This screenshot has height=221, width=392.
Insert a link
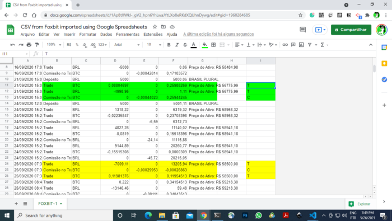click(285, 45)
